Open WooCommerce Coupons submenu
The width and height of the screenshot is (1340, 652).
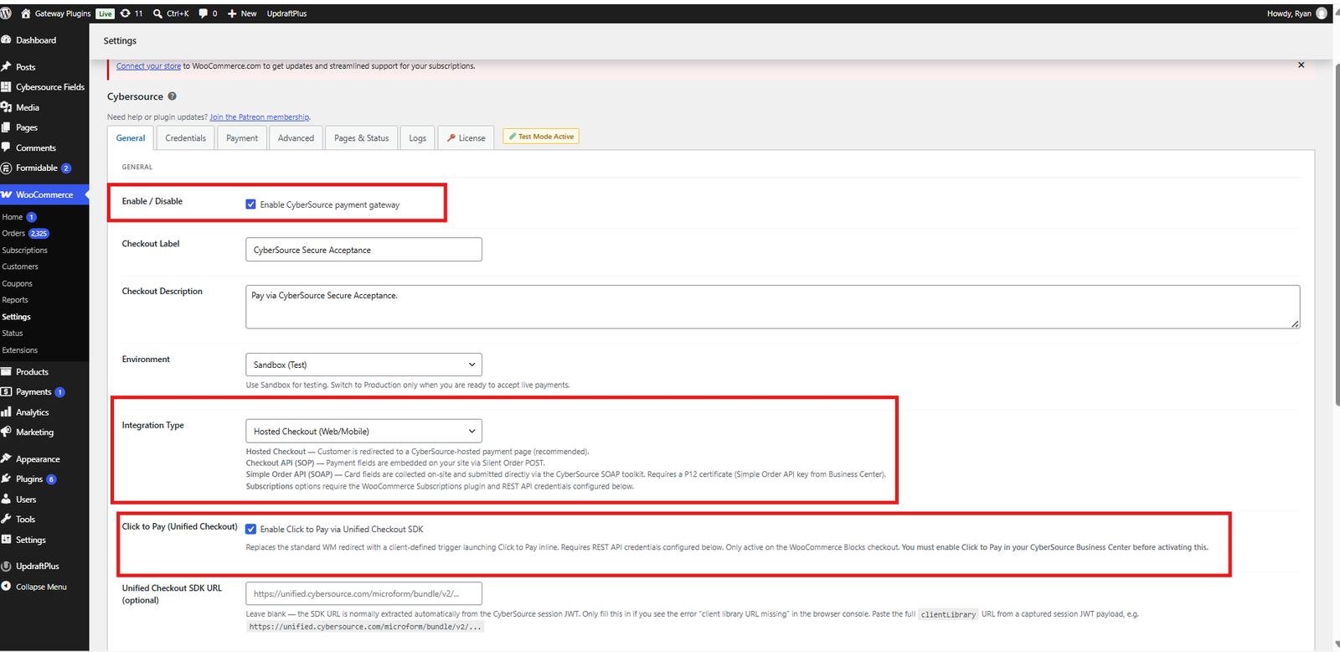17,284
